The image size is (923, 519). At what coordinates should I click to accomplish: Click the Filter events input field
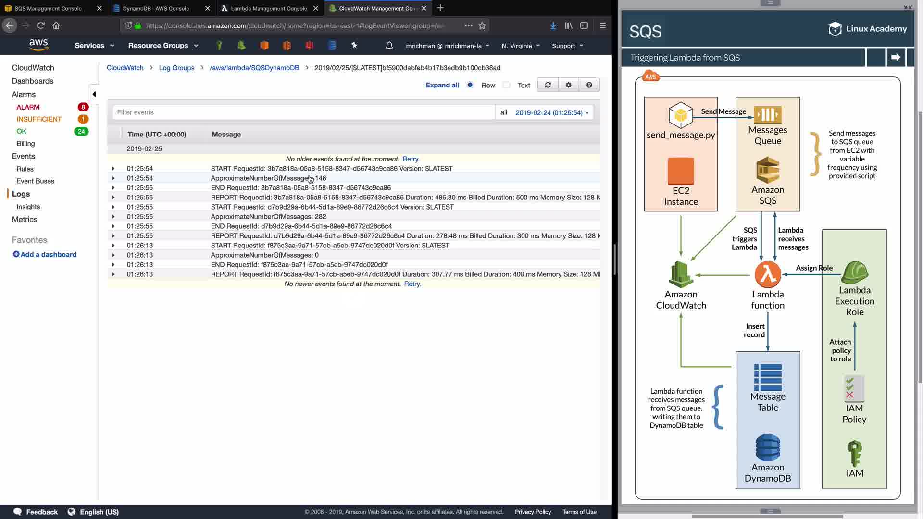coord(303,112)
